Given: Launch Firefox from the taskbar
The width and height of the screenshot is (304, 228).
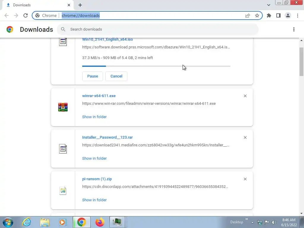Looking at the screenshot, I should tap(100, 222).
